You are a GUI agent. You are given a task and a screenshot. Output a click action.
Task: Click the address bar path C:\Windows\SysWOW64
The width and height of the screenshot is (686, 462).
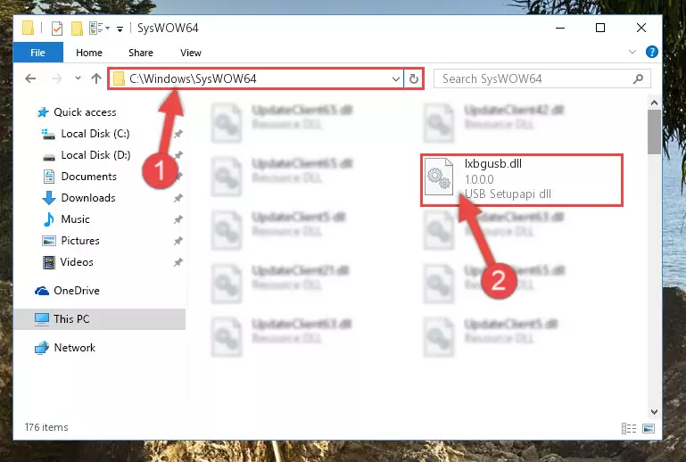pyautogui.click(x=193, y=78)
